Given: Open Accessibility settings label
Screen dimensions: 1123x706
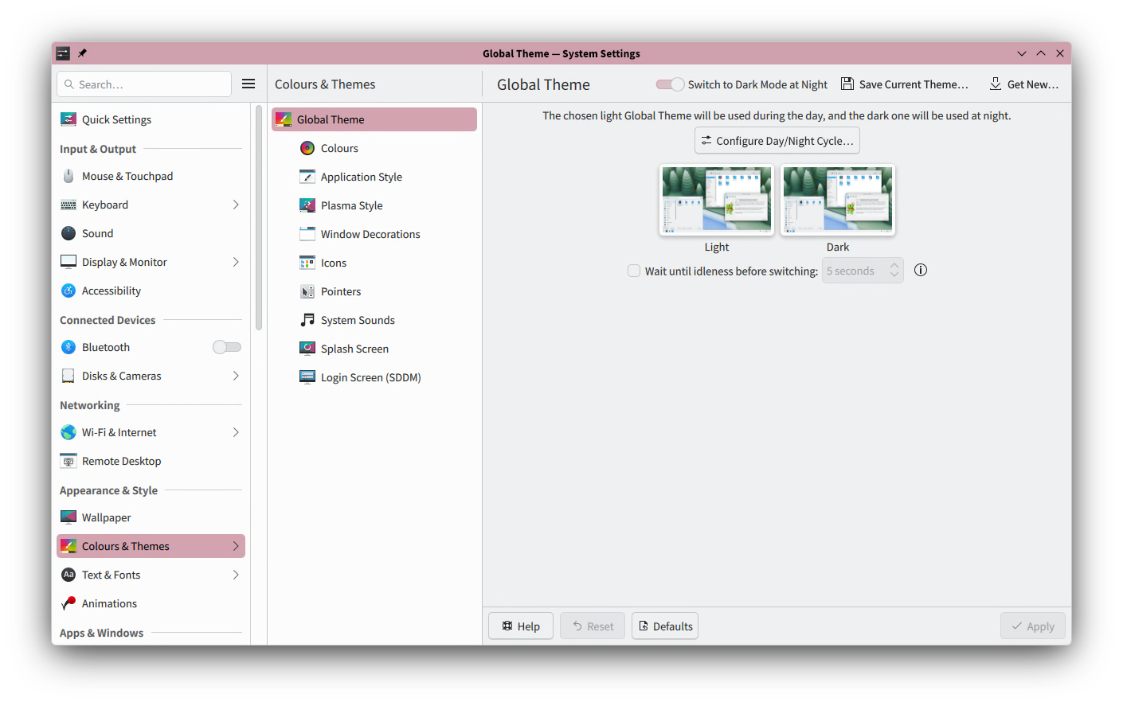Looking at the screenshot, I should 112,291.
